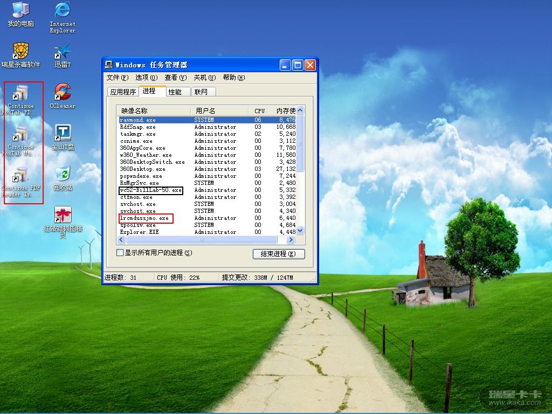
Task: Open the 关机(U) menu
Action: [x=204, y=78]
